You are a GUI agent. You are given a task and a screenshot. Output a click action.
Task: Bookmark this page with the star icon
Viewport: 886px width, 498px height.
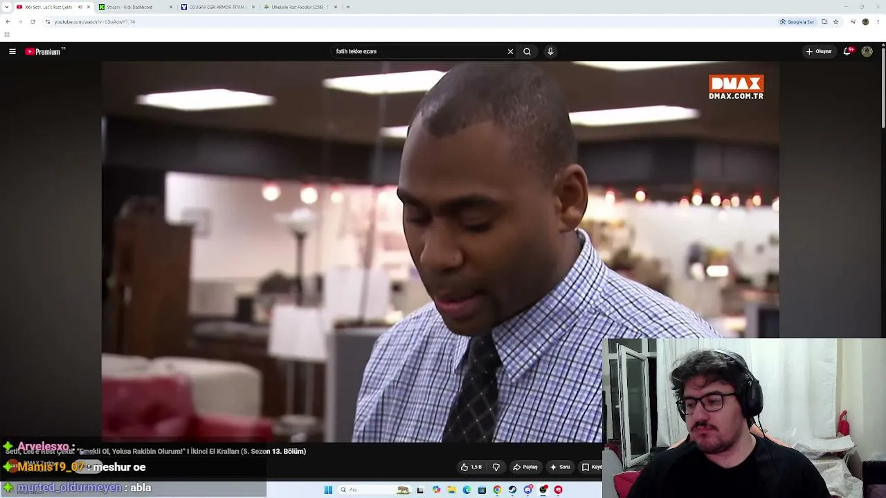point(835,21)
